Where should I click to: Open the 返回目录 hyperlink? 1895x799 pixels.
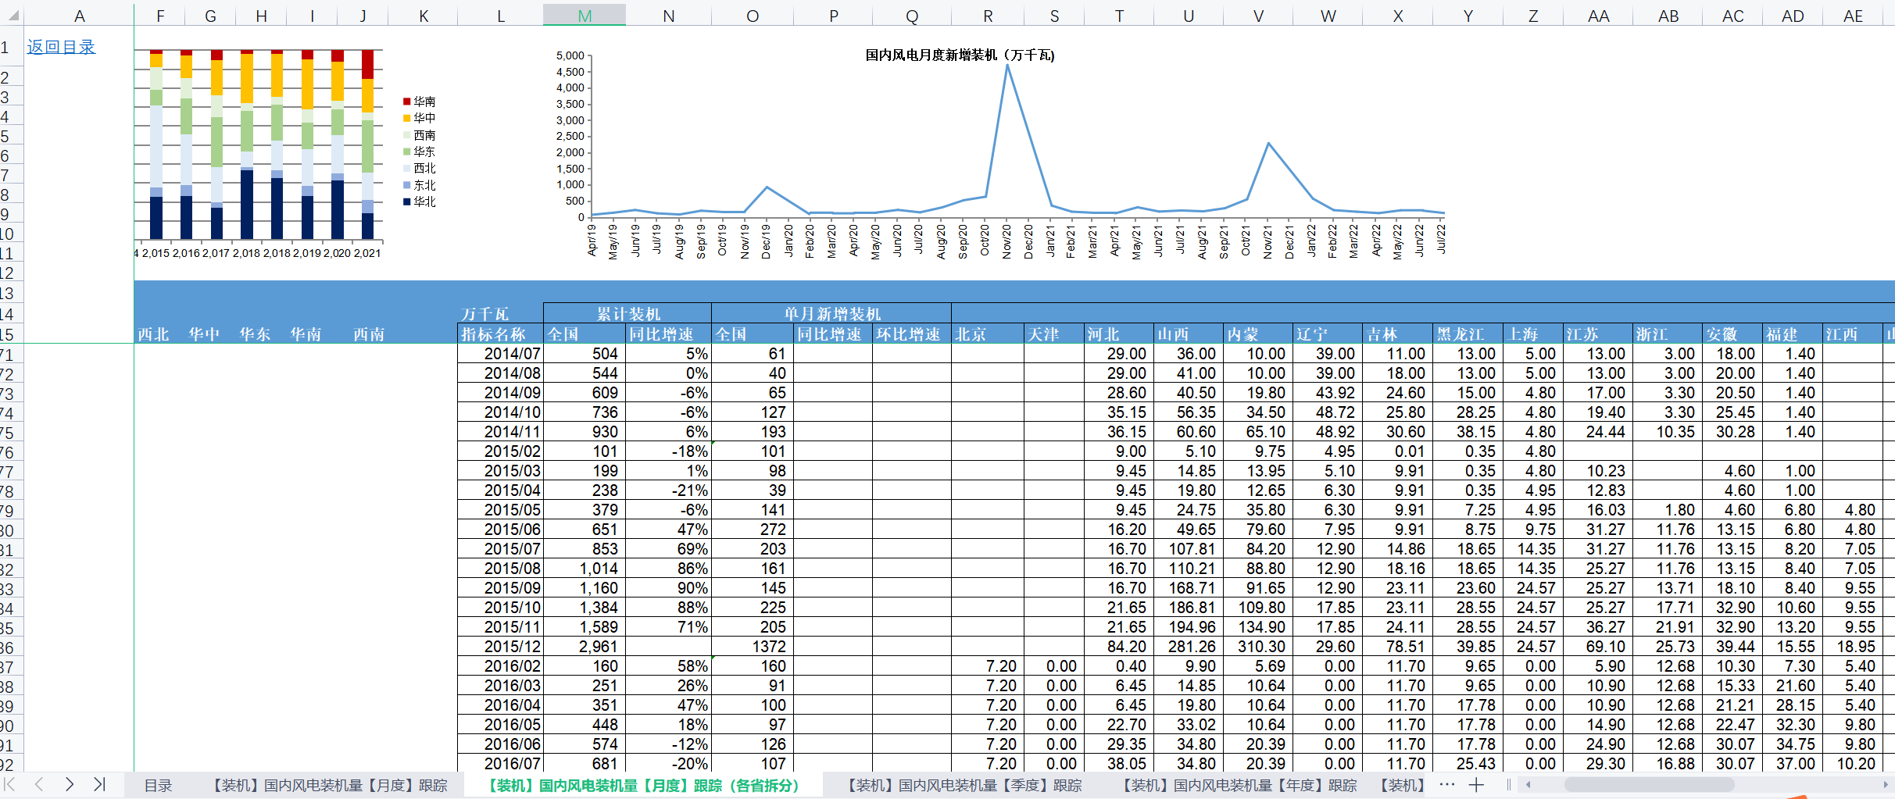61,47
